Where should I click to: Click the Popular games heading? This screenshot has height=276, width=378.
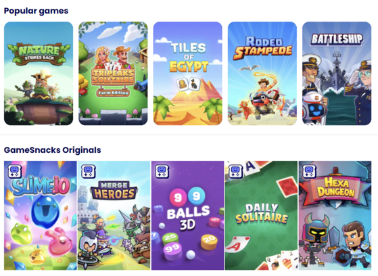tap(36, 11)
